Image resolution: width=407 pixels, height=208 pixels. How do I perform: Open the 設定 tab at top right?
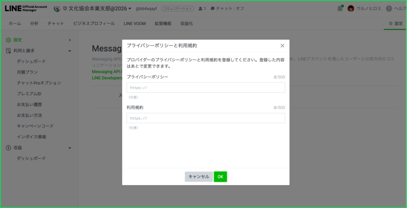tap(395, 23)
